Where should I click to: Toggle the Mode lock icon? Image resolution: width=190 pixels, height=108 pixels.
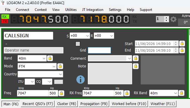click(x=60, y=66)
